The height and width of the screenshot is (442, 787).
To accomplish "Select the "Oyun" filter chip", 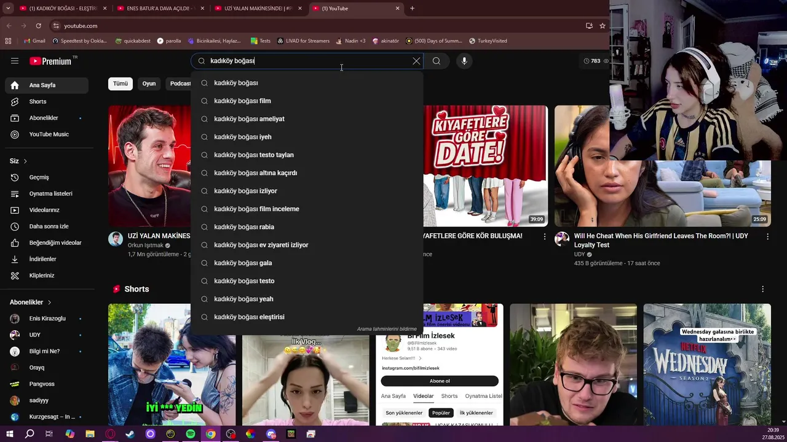I will pos(149,83).
